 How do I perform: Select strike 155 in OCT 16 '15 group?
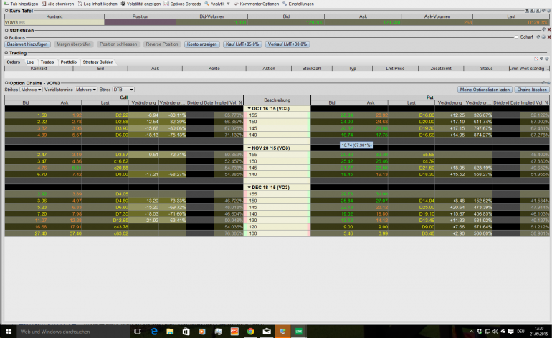pyautogui.click(x=277, y=115)
